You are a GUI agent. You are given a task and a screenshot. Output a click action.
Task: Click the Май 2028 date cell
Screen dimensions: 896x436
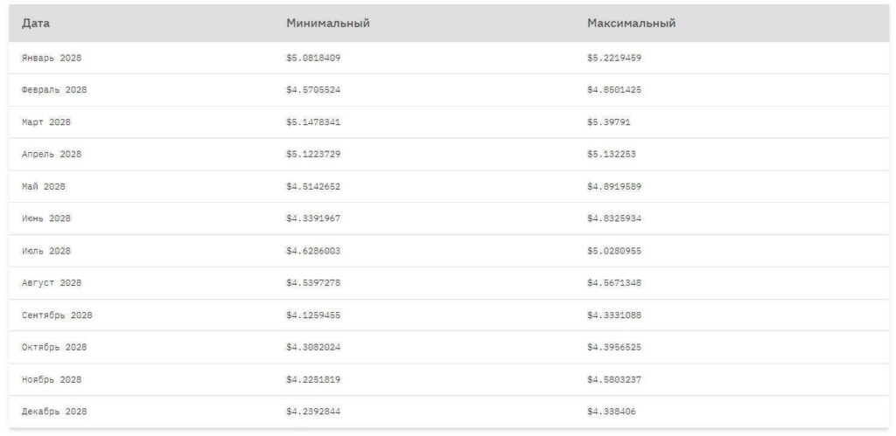click(44, 186)
